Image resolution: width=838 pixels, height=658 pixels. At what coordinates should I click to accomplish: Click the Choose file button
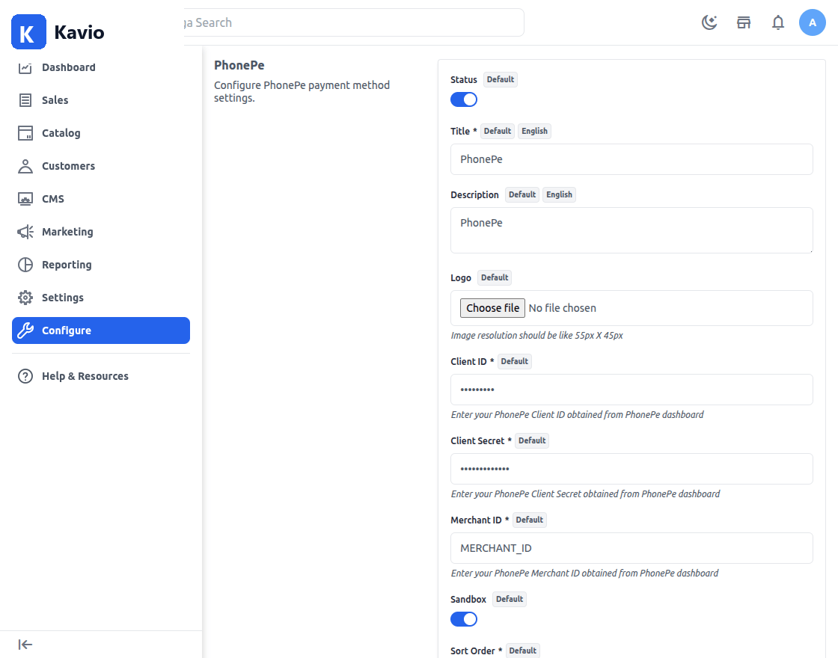[x=493, y=308]
